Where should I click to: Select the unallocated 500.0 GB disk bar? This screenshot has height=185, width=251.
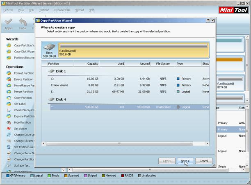point(134,50)
